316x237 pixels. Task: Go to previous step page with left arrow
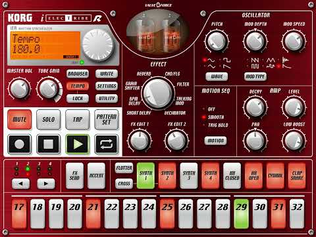pos(20,184)
